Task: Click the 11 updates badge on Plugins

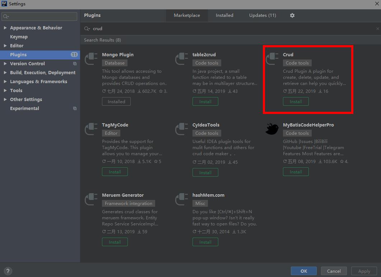Action: click(74, 54)
